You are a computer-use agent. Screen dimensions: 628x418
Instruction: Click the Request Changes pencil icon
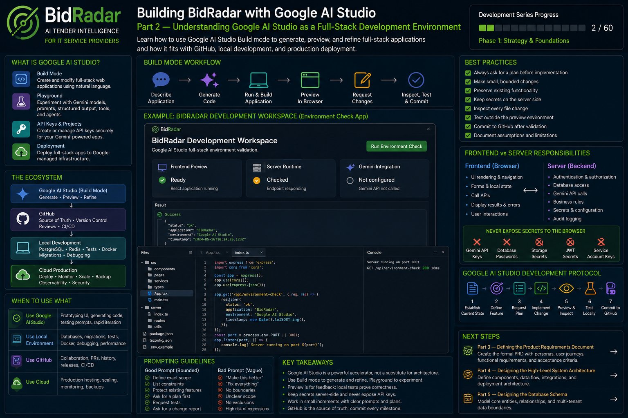point(363,80)
